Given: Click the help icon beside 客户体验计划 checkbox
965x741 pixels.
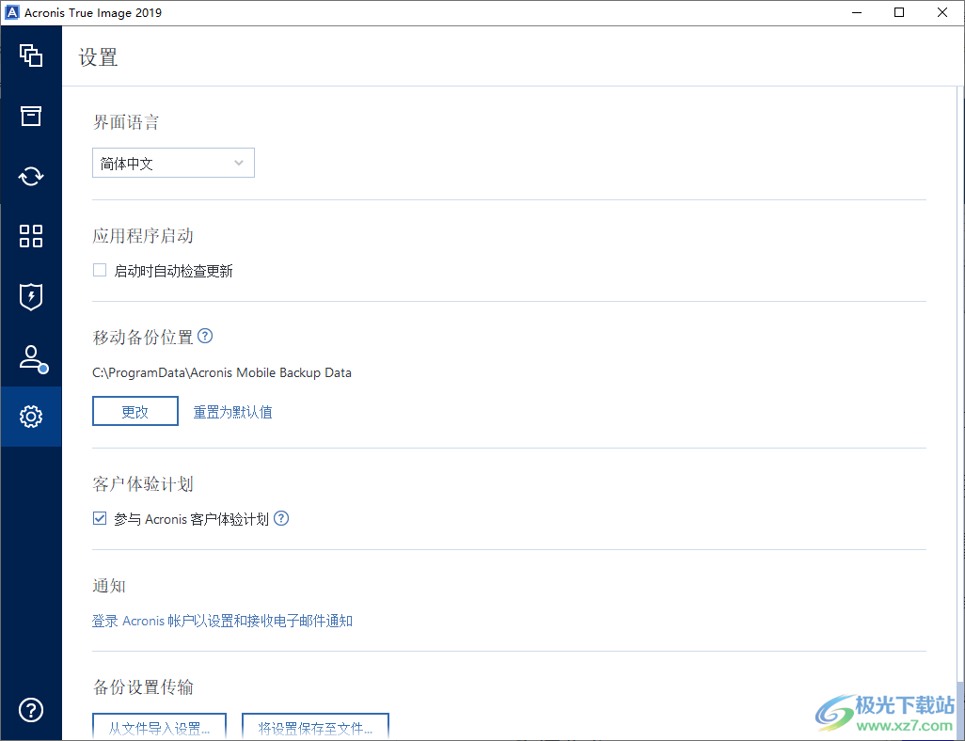Looking at the screenshot, I should pos(281,518).
